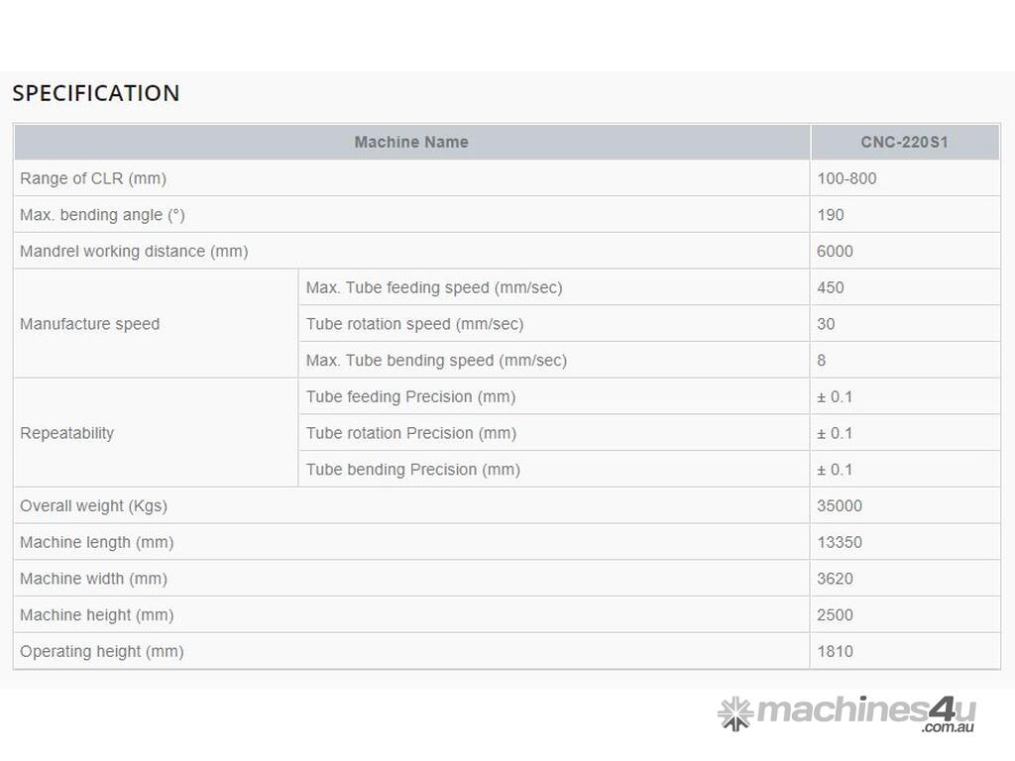The image size is (1015, 761).
Task: Select Max. Tube bending speed label
Action: point(436,361)
